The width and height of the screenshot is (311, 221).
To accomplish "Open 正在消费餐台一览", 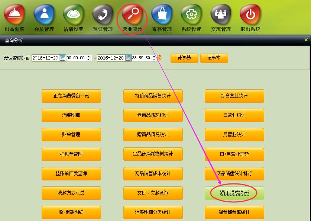I will point(71,96).
